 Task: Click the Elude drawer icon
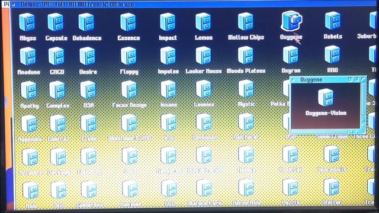click(x=89, y=124)
